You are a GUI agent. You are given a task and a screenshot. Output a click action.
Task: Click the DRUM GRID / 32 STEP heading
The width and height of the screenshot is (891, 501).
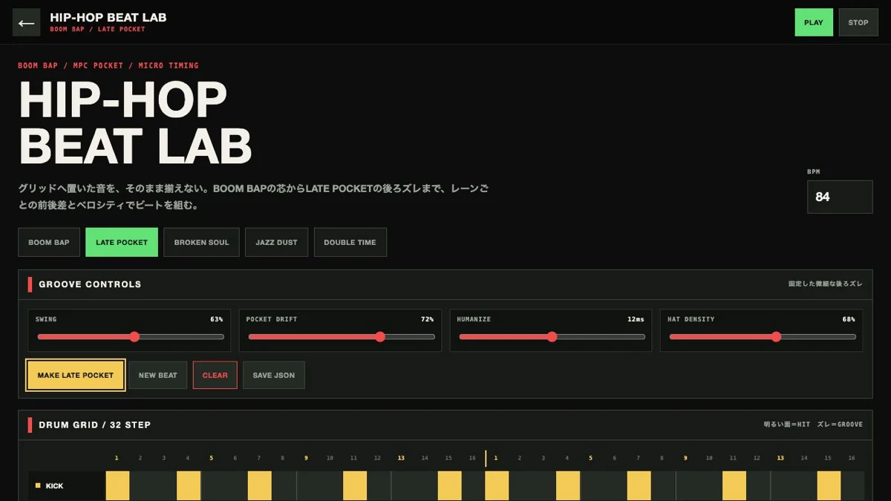pyautogui.click(x=94, y=425)
